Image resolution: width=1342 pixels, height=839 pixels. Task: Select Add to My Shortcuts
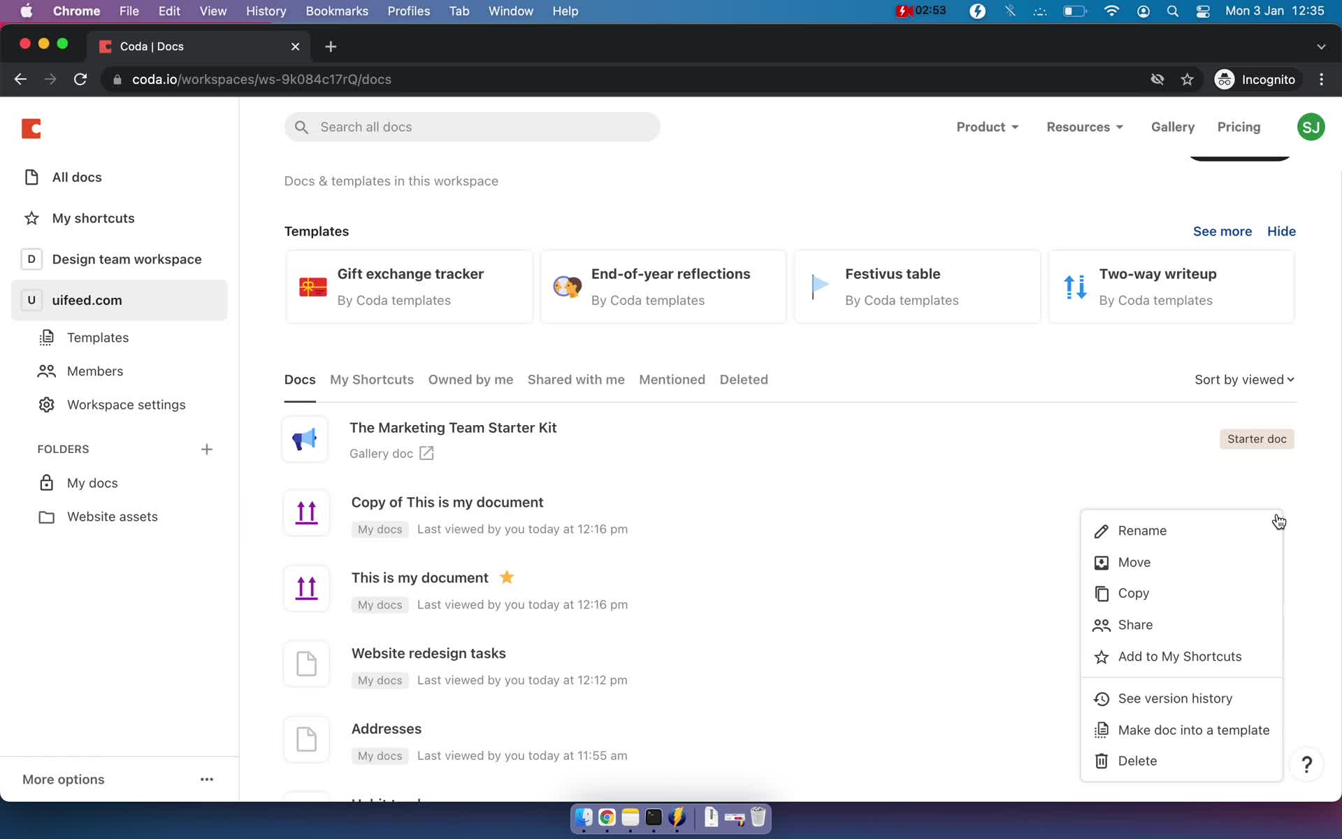pos(1181,657)
